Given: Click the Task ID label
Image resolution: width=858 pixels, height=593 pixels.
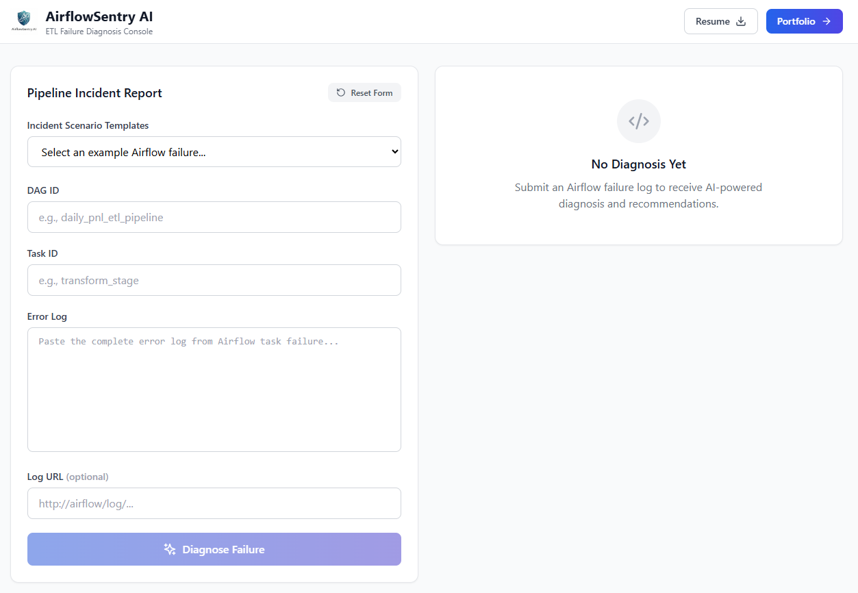Looking at the screenshot, I should click(42, 253).
